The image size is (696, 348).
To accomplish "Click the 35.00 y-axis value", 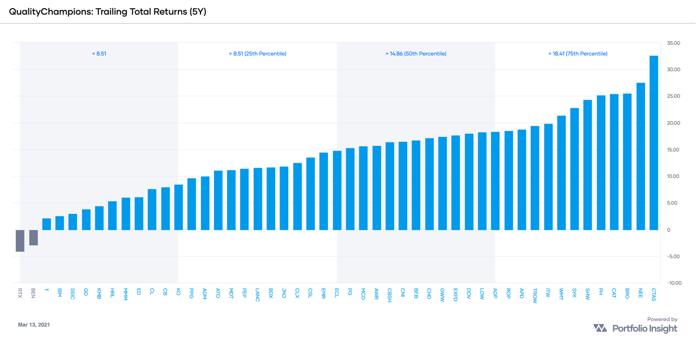I will [673, 43].
